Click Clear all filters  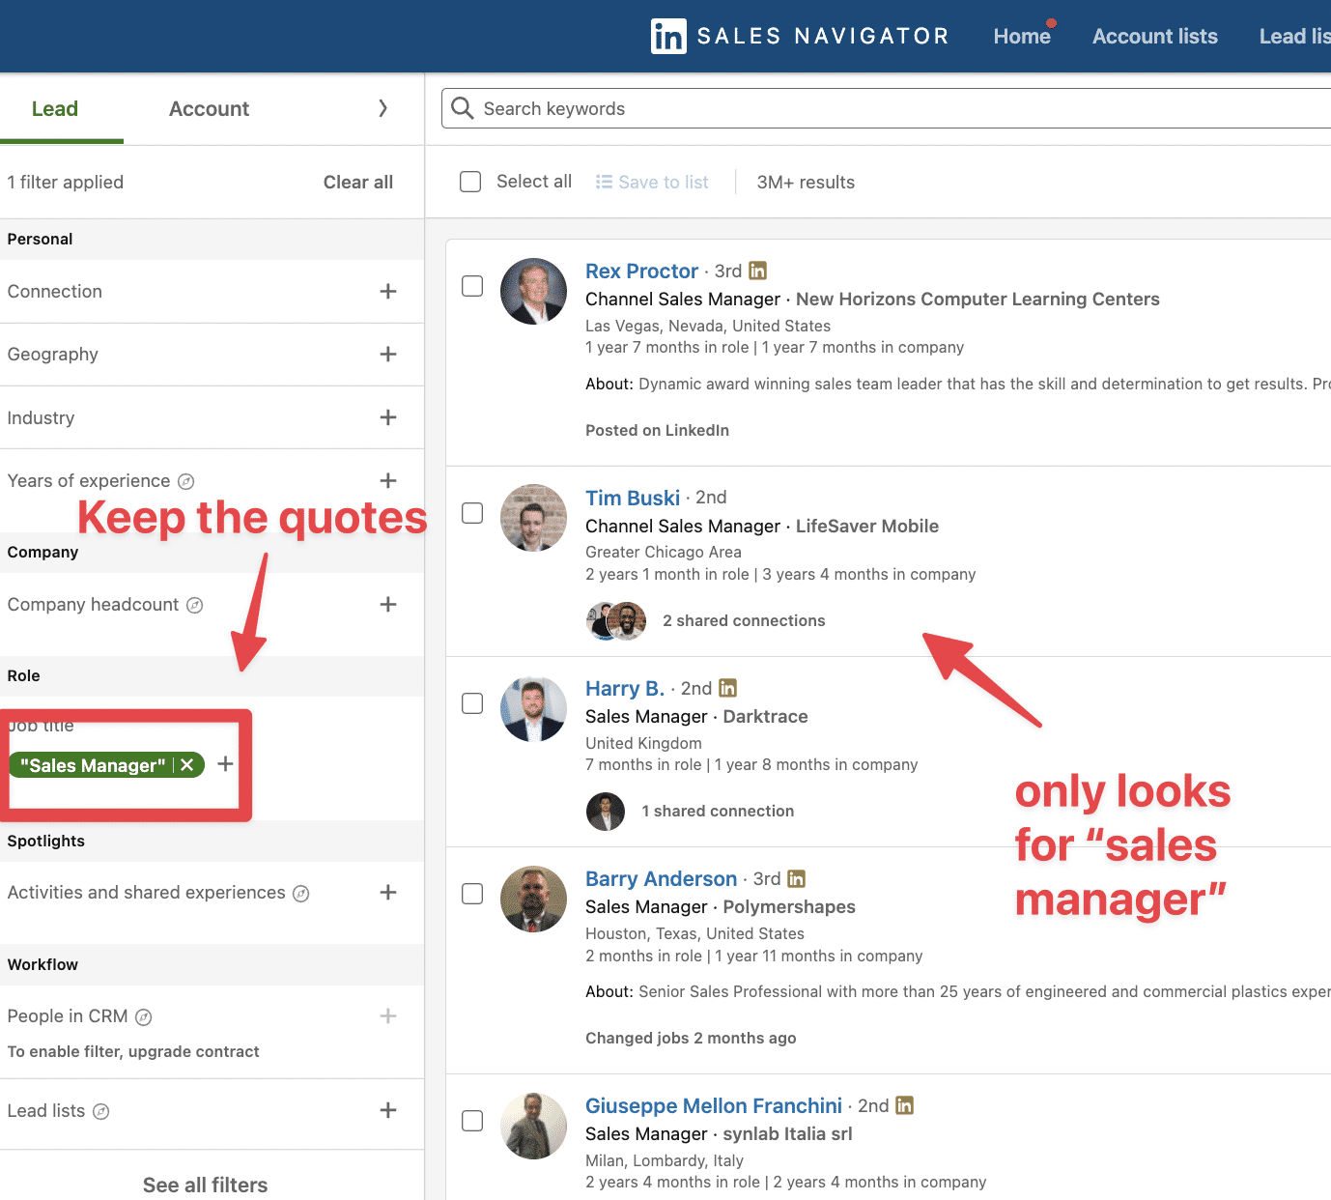coord(358,182)
